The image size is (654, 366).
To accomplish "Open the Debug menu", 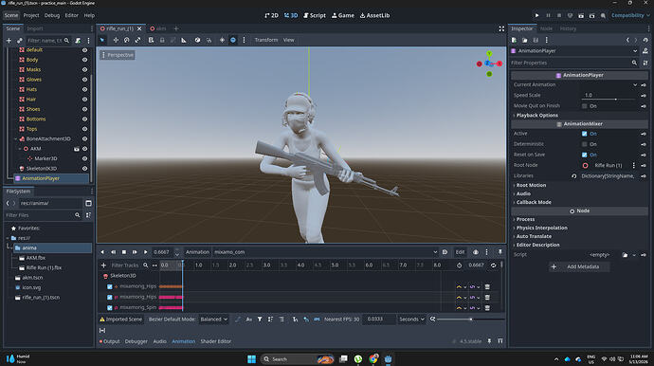I will (x=52, y=15).
